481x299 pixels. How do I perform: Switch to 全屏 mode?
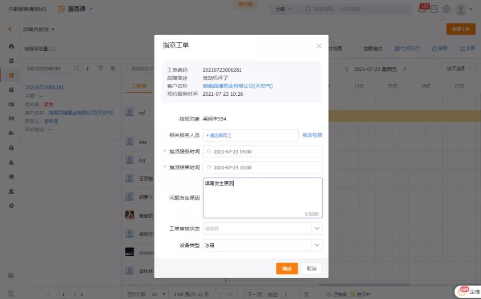point(468,48)
